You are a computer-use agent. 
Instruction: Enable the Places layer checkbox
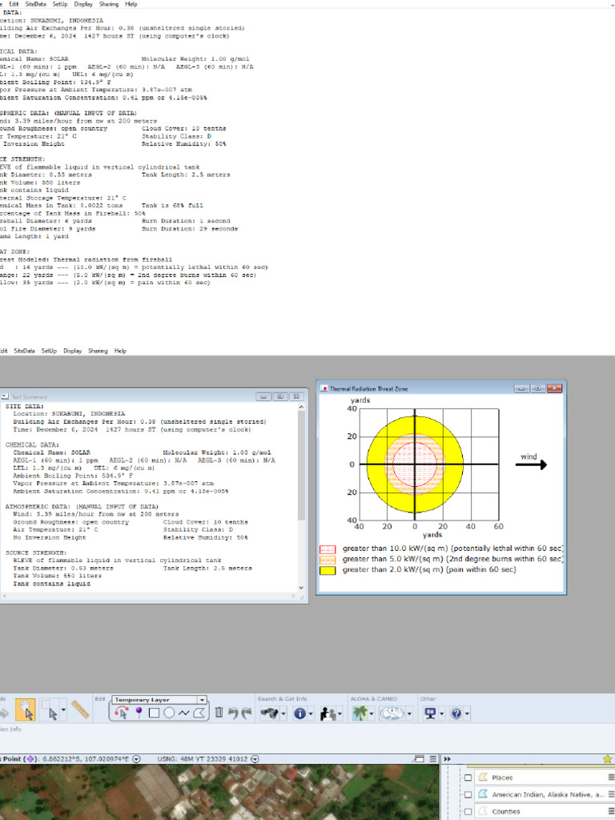click(468, 777)
